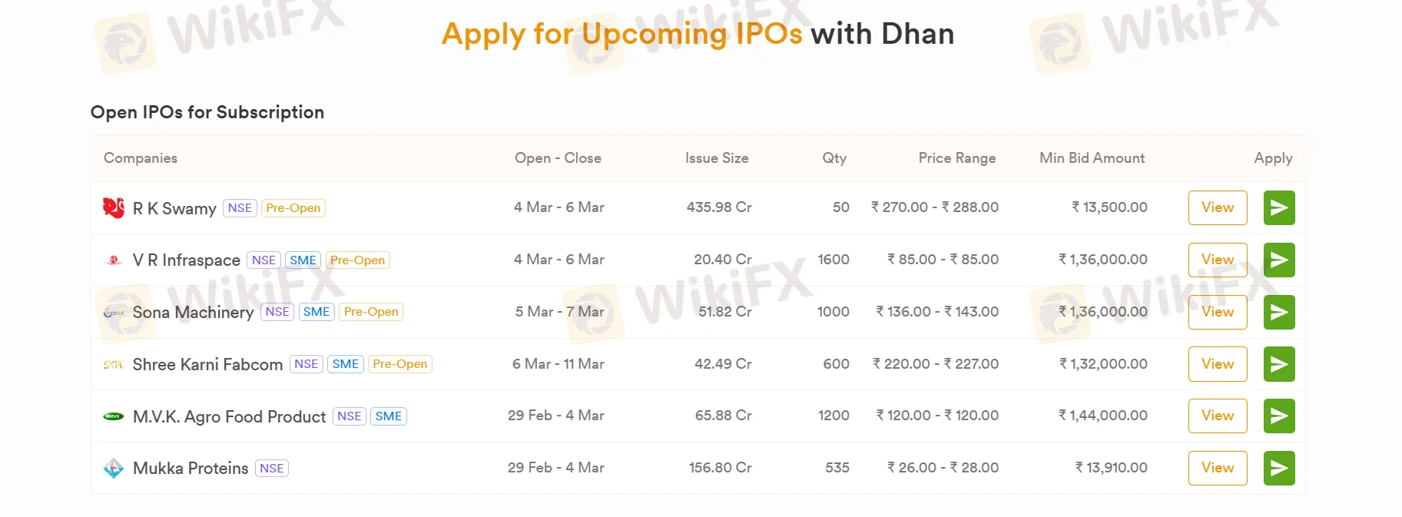Open View button for V R Infraspace
The width and height of the screenshot is (1402, 517).
point(1217,260)
